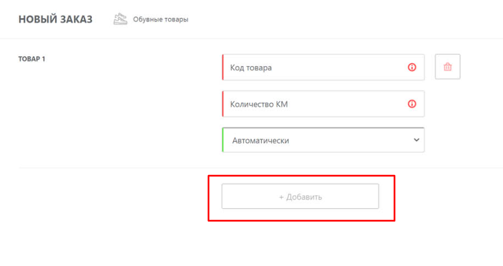Click the Количество КМ placeholder text
The image size is (503, 266).
pyautogui.click(x=259, y=105)
